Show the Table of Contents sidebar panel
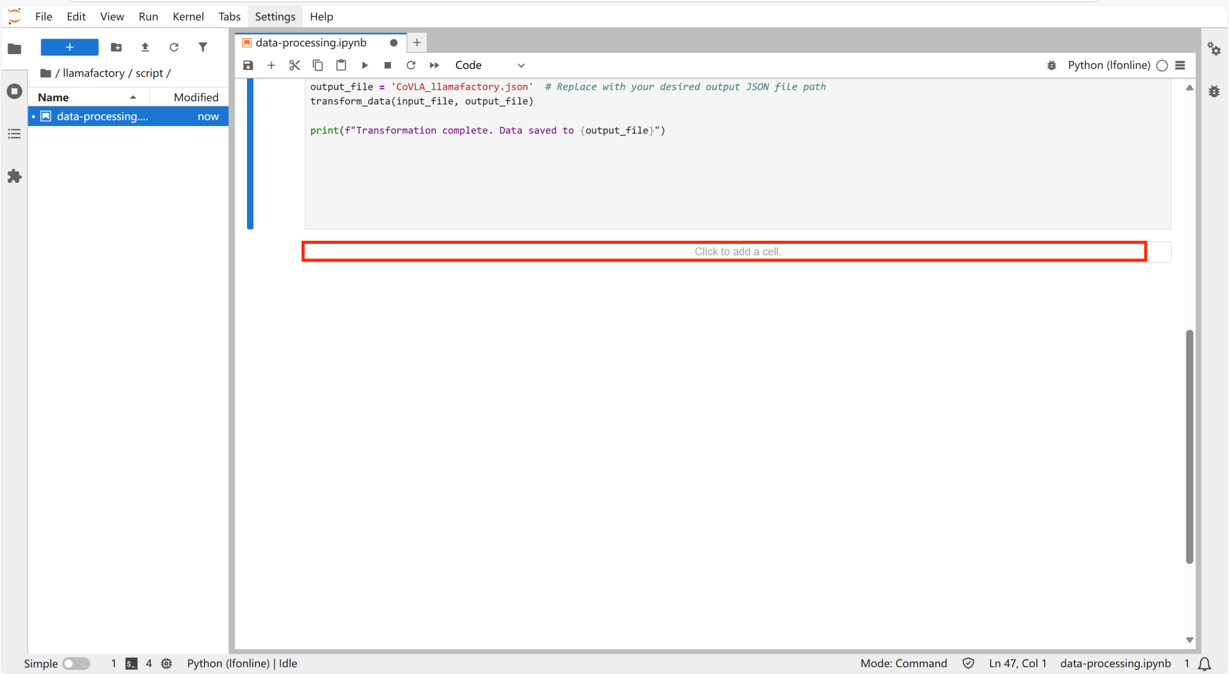The width and height of the screenshot is (1229, 674). tap(14, 134)
